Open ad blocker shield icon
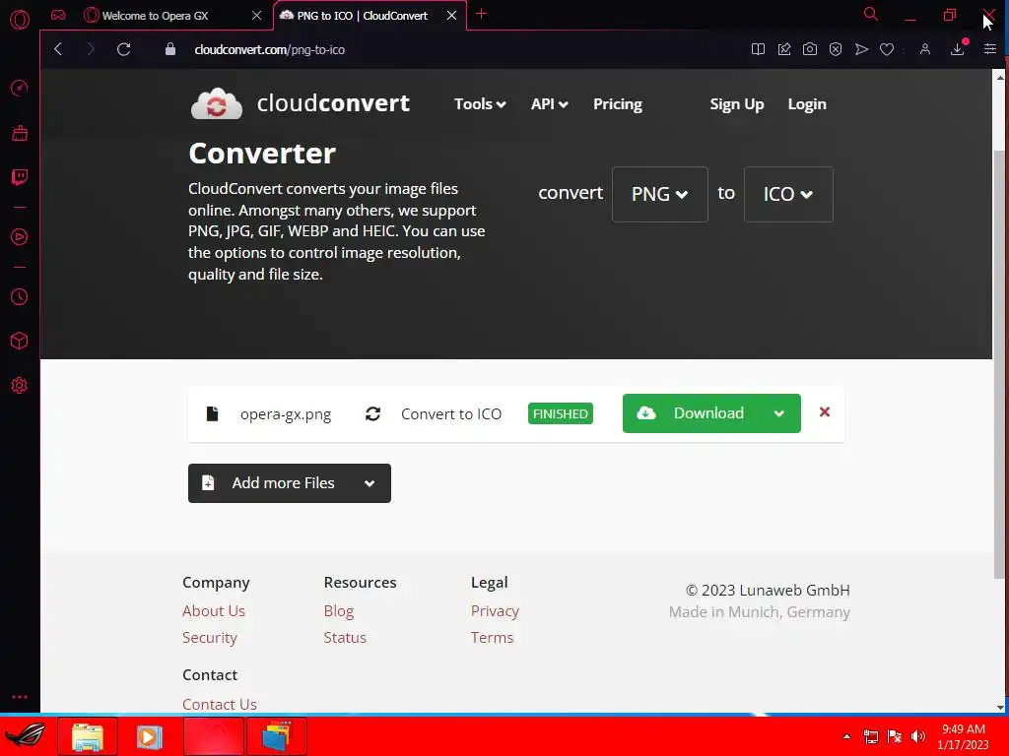1009x756 pixels. [836, 49]
